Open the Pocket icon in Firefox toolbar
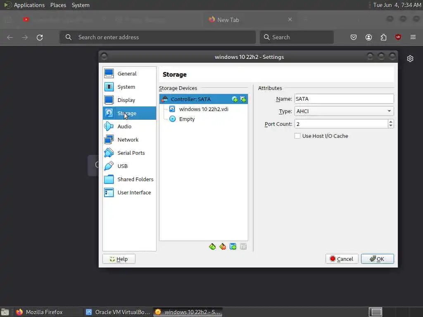The height and width of the screenshot is (317, 423). (354, 37)
